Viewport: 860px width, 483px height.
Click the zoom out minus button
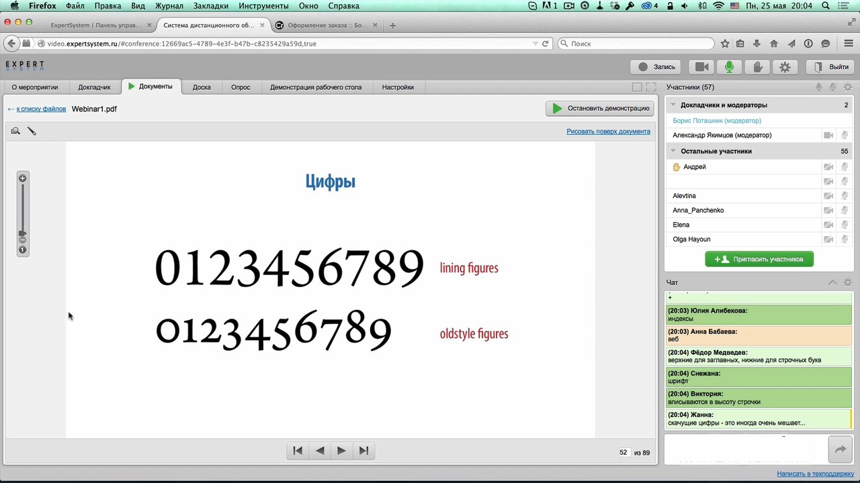pyautogui.click(x=22, y=239)
